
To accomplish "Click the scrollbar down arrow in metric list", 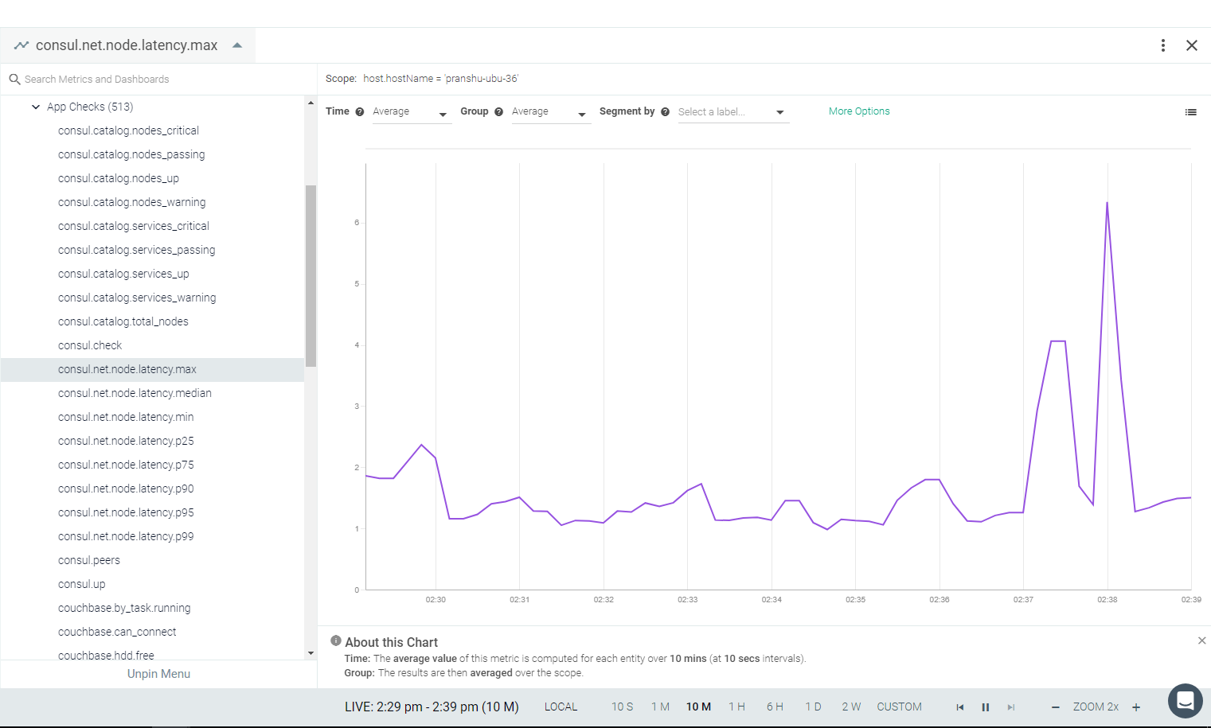I will [x=311, y=653].
